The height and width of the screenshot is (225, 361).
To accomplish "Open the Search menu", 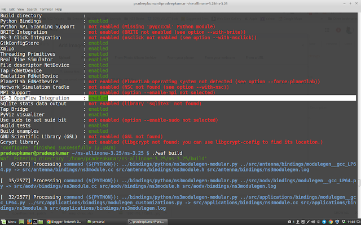I will pos(32,10).
